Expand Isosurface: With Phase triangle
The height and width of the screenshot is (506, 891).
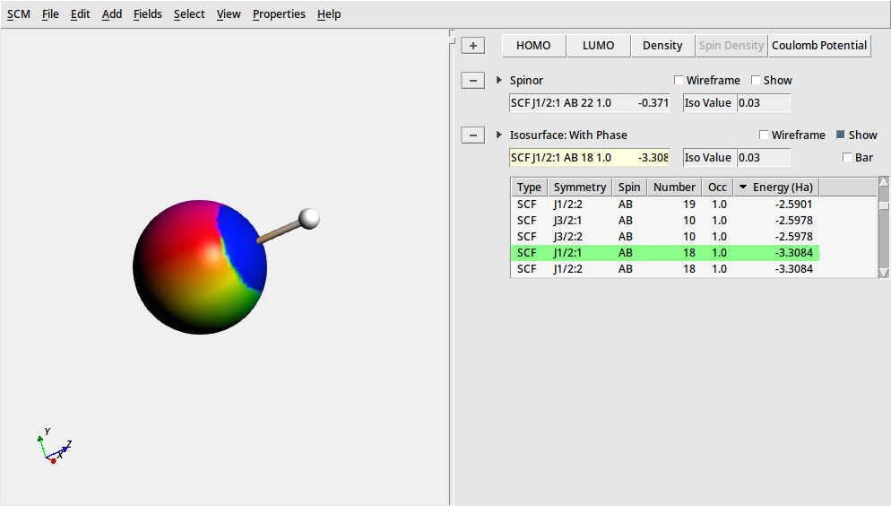pyautogui.click(x=499, y=135)
